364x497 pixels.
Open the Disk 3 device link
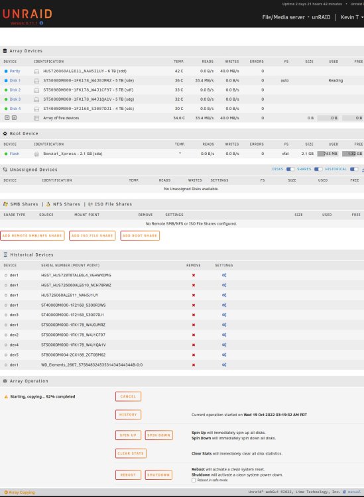(15, 99)
